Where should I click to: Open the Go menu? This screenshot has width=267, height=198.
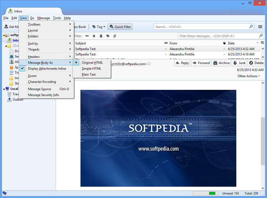pos(32,18)
